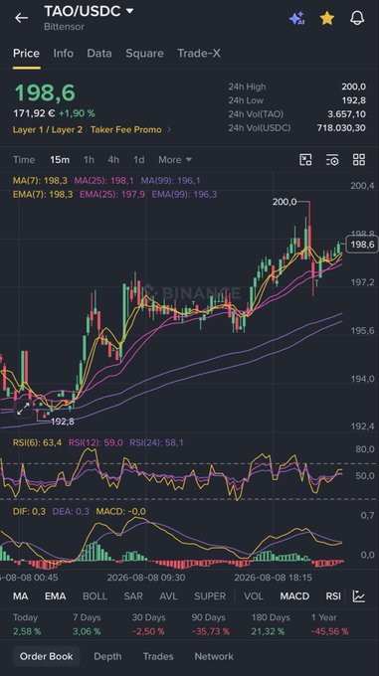Viewport: 379px width, 676px height.
Task: Click the MA(7): 198,3 legend value
Action: (40, 181)
